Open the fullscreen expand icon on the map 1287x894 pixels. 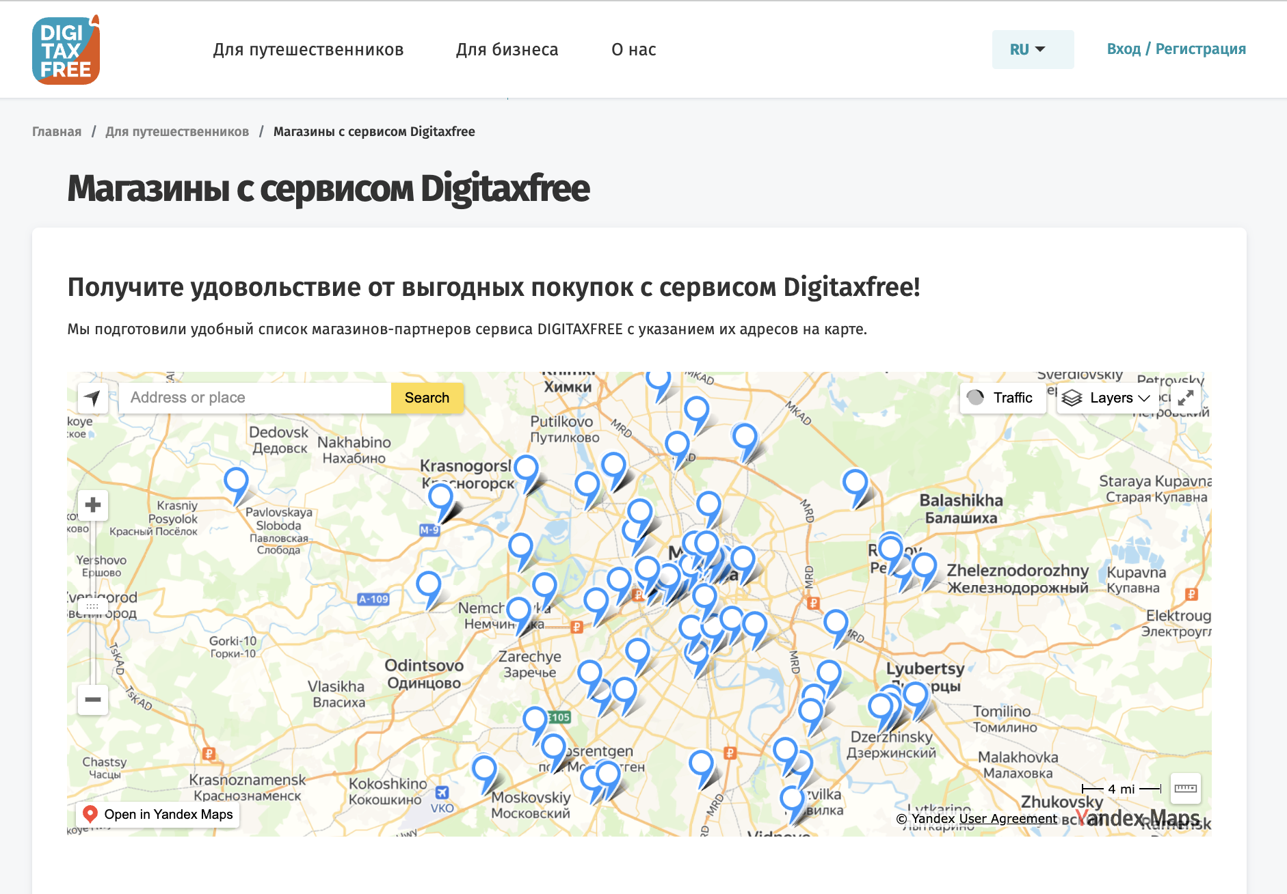tap(1186, 397)
